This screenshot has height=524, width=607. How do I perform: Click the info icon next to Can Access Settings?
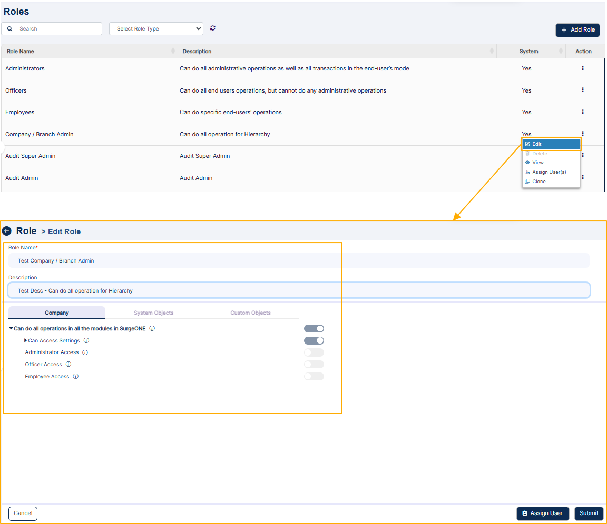86,340
